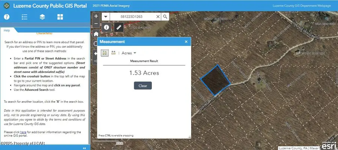Zoom in with the plus button
Screen dimensions: 338x150
[x=96, y=16]
